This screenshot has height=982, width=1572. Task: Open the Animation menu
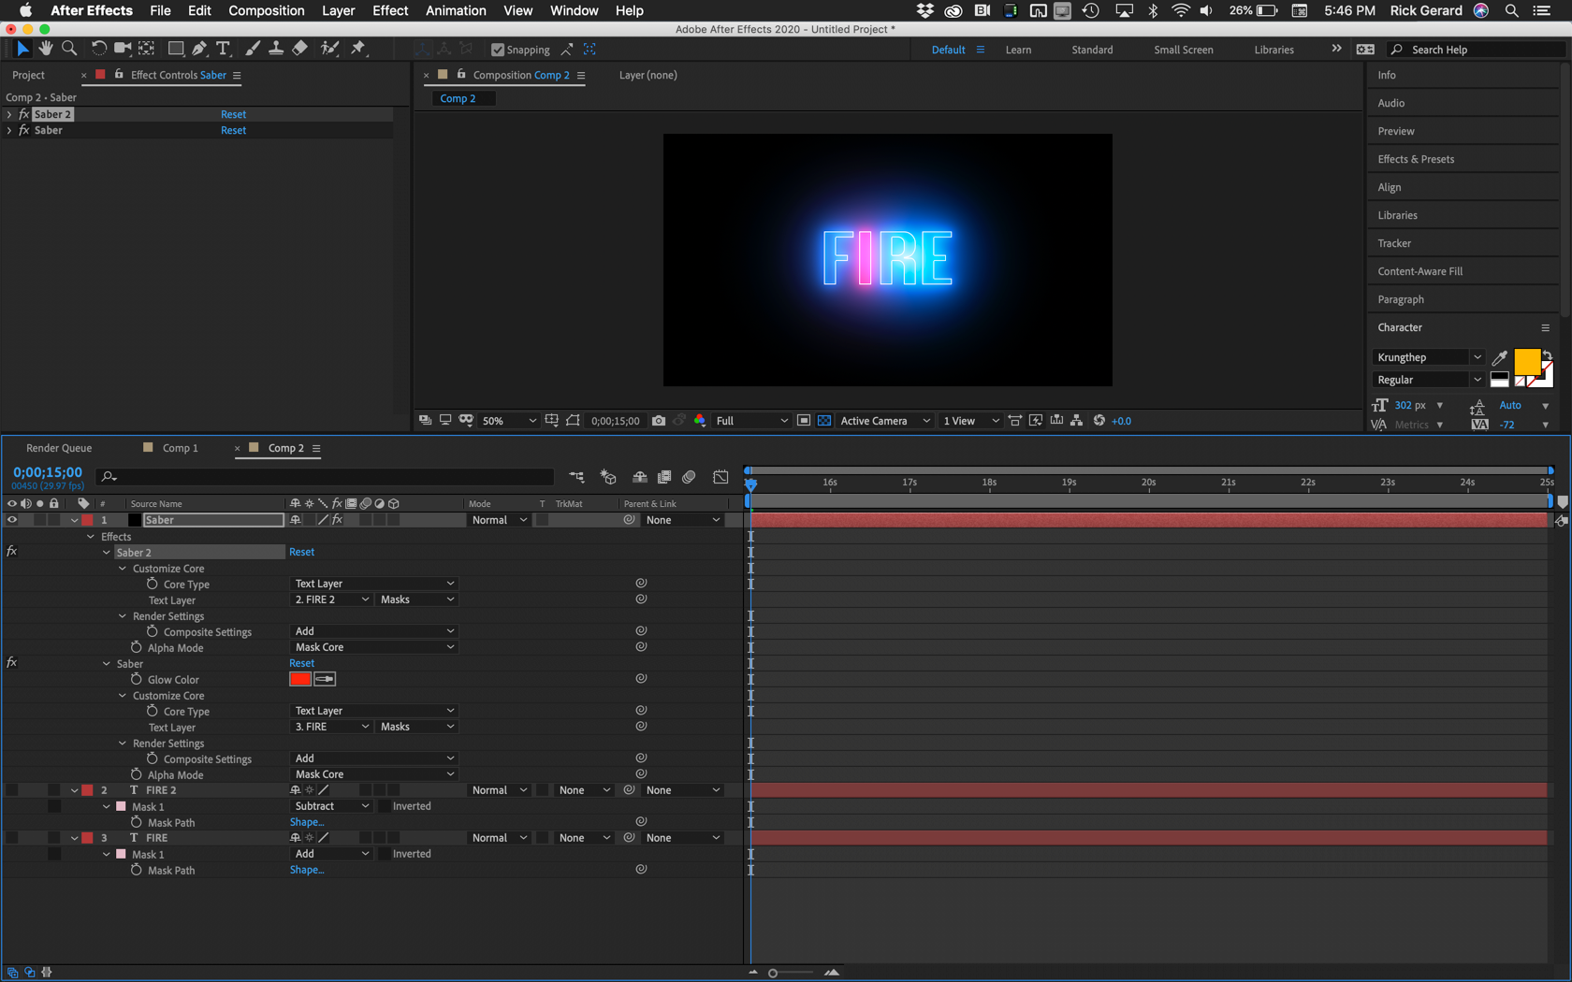click(x=456, y=10)
